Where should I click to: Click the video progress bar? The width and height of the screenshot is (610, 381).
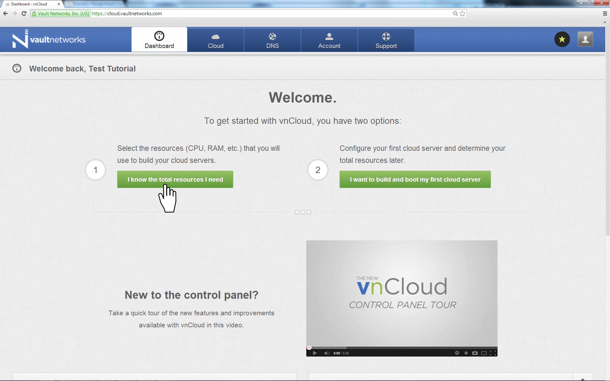(402, 348)
